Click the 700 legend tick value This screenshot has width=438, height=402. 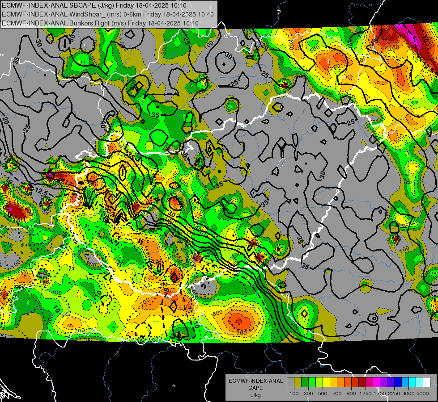pos(337,394)
